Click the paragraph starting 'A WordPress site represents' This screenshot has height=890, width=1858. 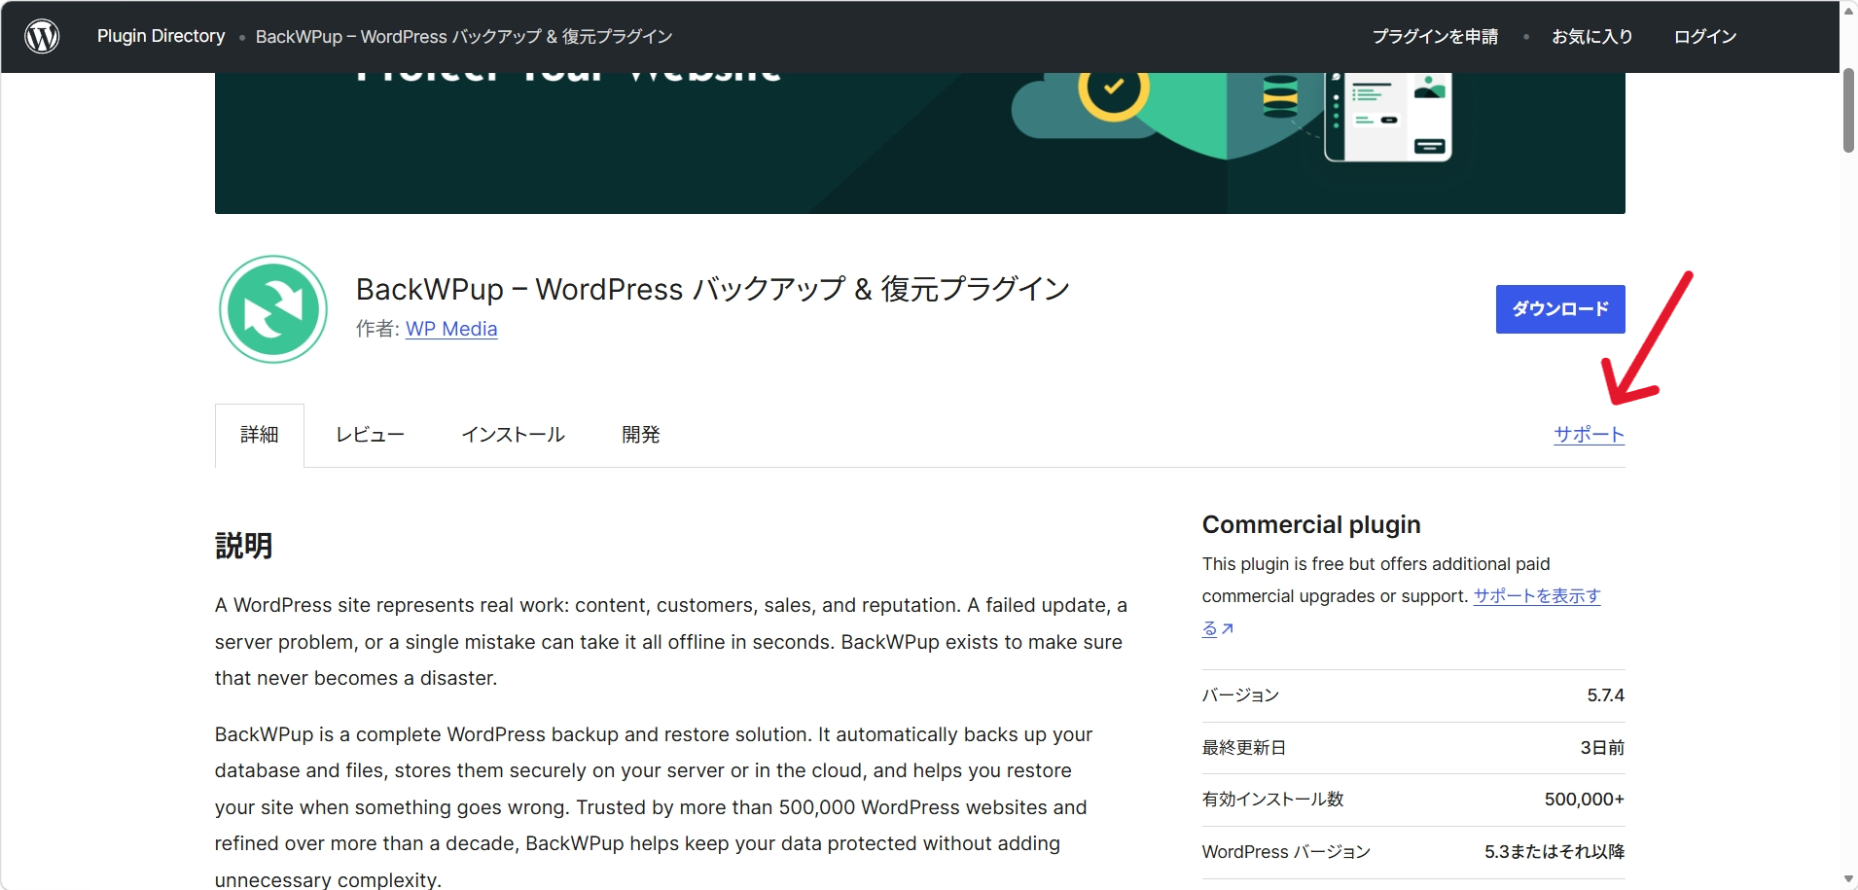coord(671,642)
